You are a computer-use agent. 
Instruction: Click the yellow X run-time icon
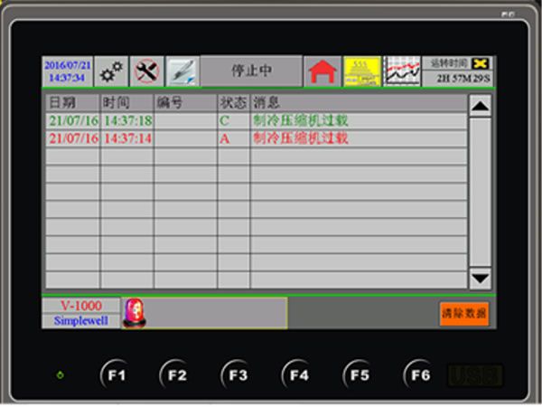click(x=481, y=63)
